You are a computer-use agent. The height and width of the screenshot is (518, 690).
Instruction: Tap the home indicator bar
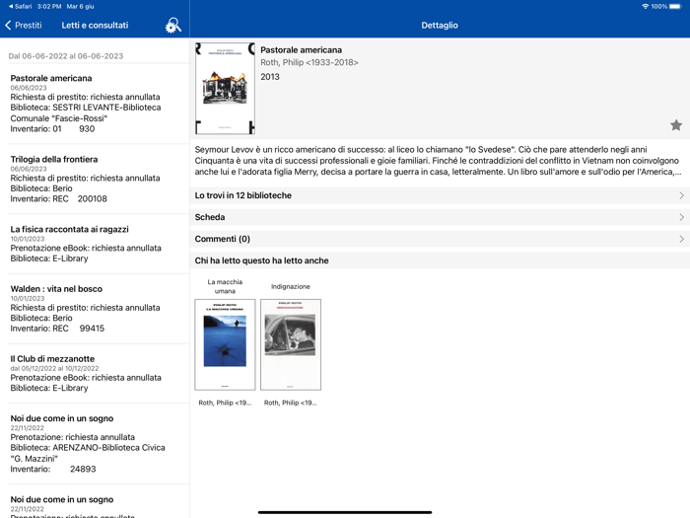click(x=345, y=512)
